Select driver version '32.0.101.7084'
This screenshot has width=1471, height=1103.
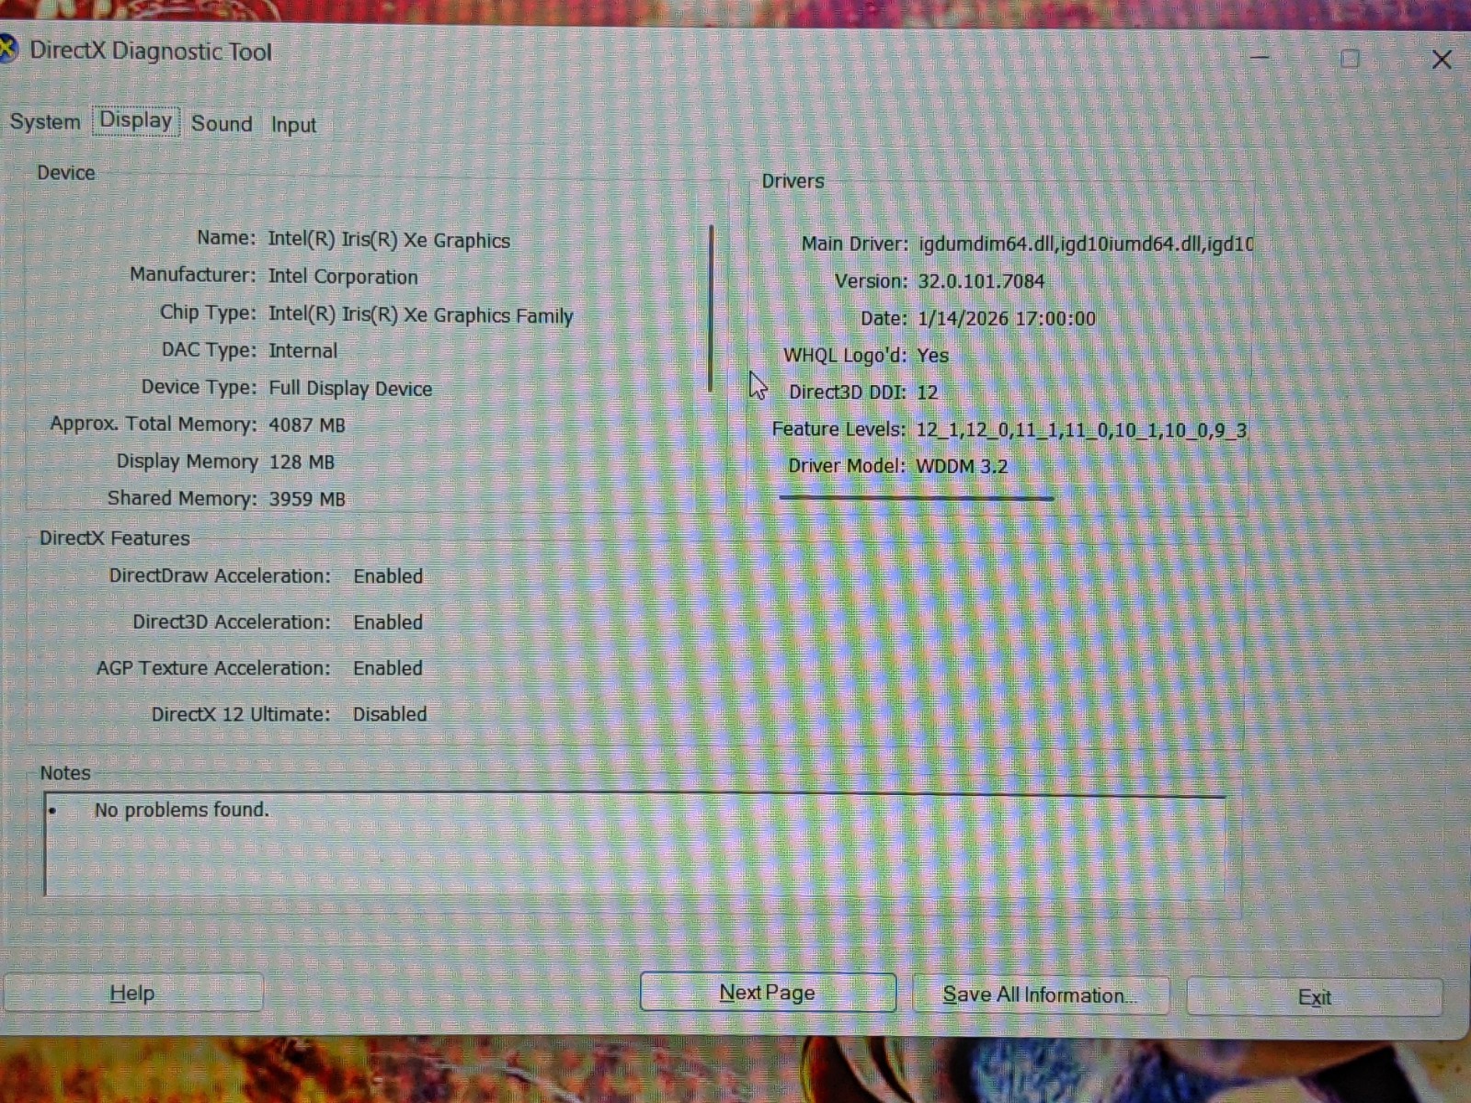(981, 281)
